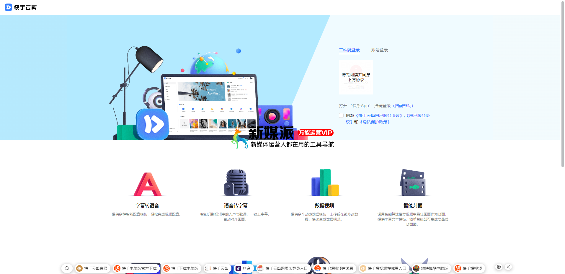Click the 数据视频 bar chart icon
The image size is (565, 274).
tap(325, 182)
